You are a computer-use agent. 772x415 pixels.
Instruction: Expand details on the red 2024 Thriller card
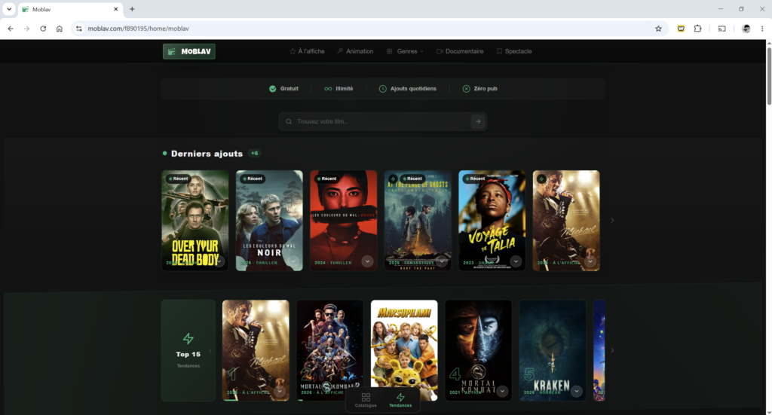[x=367, y=261]
